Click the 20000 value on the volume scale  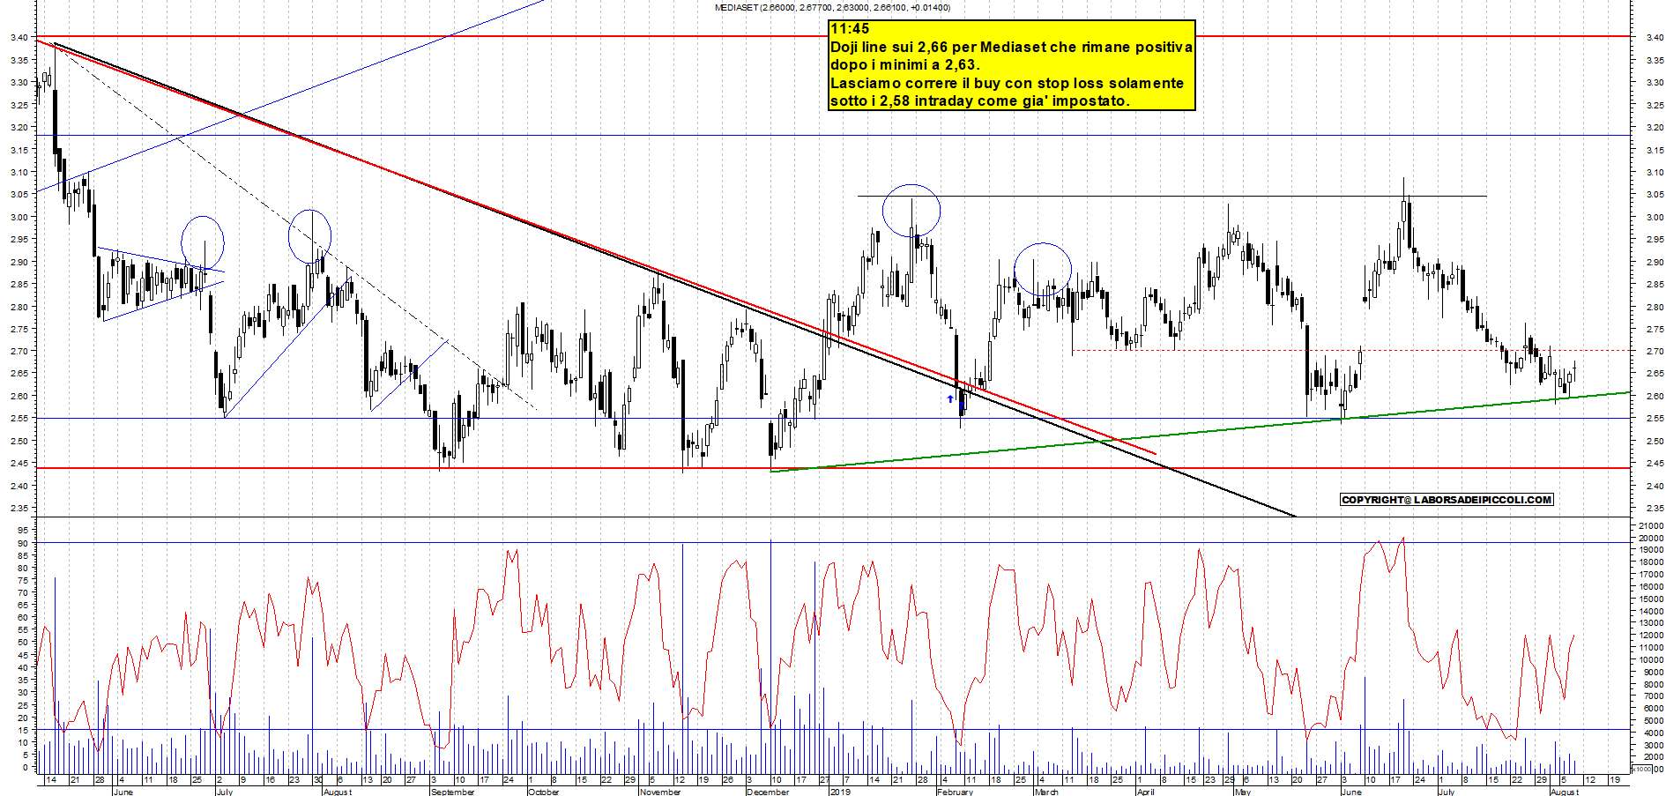tap(1650, 538)
